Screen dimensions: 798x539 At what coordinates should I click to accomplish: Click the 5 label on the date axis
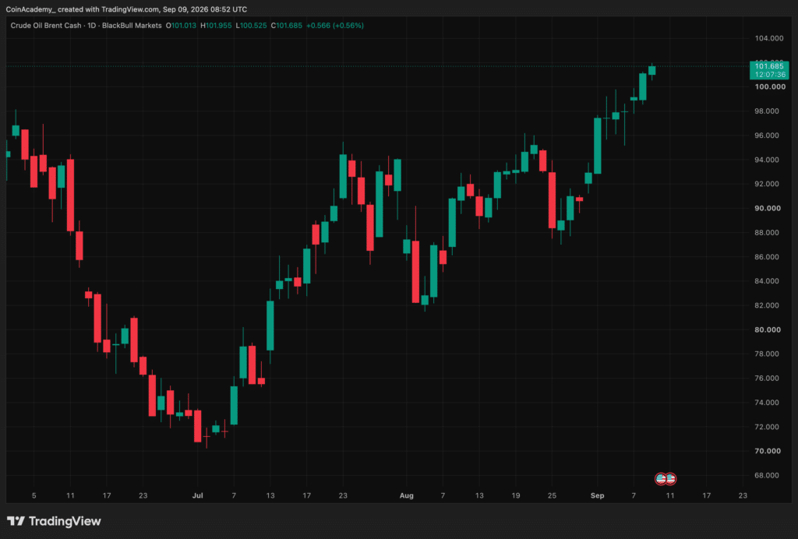click(34, 495)
